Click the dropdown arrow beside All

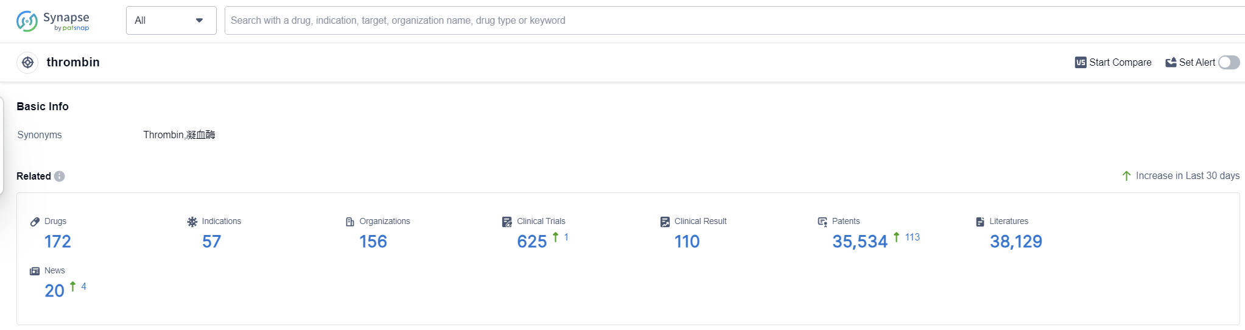coord(199,21)
